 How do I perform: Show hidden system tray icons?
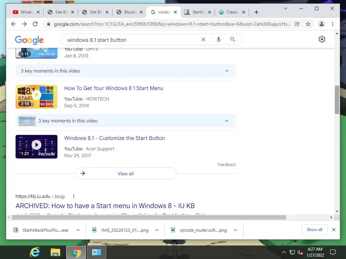click(284, 252)
